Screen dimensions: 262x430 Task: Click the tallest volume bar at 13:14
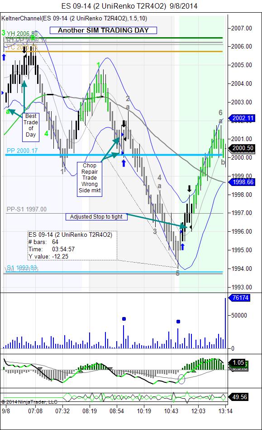click(x=225, y=323)
